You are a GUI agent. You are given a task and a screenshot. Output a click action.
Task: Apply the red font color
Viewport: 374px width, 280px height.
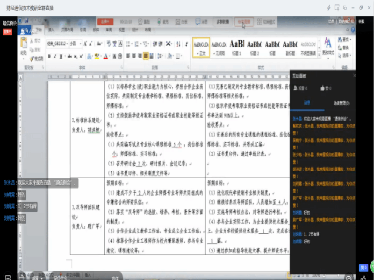106,56
